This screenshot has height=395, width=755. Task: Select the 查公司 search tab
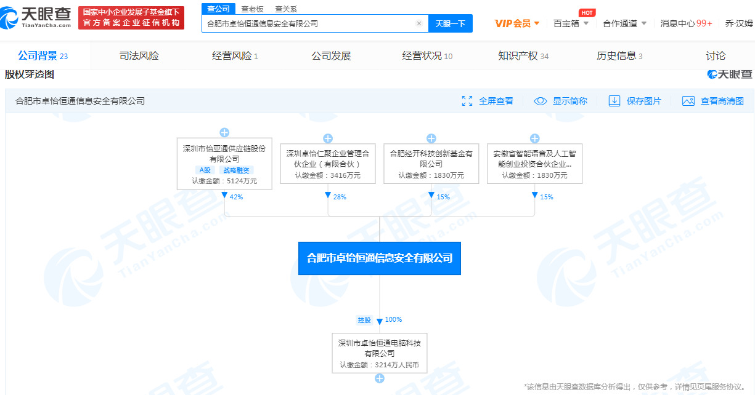coord(218,9)
